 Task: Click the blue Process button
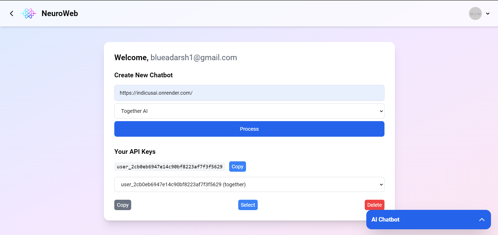(249, 129)
